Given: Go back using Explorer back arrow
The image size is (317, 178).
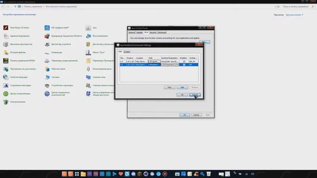Looking at the screenshot, I should (3, 6).
